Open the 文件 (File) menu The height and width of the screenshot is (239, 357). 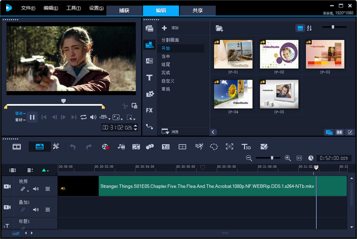(x=28, y=8)
